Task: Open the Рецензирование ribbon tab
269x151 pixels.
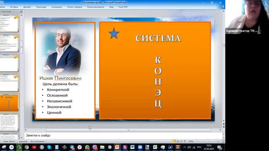Action: pos(95,7)
